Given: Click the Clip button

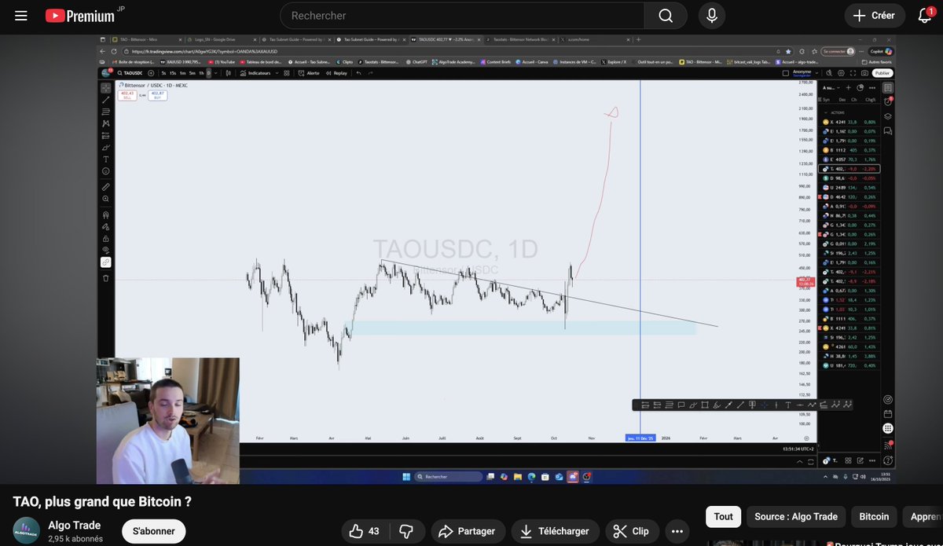Looking at the screenshot, I should click(631, 531).
